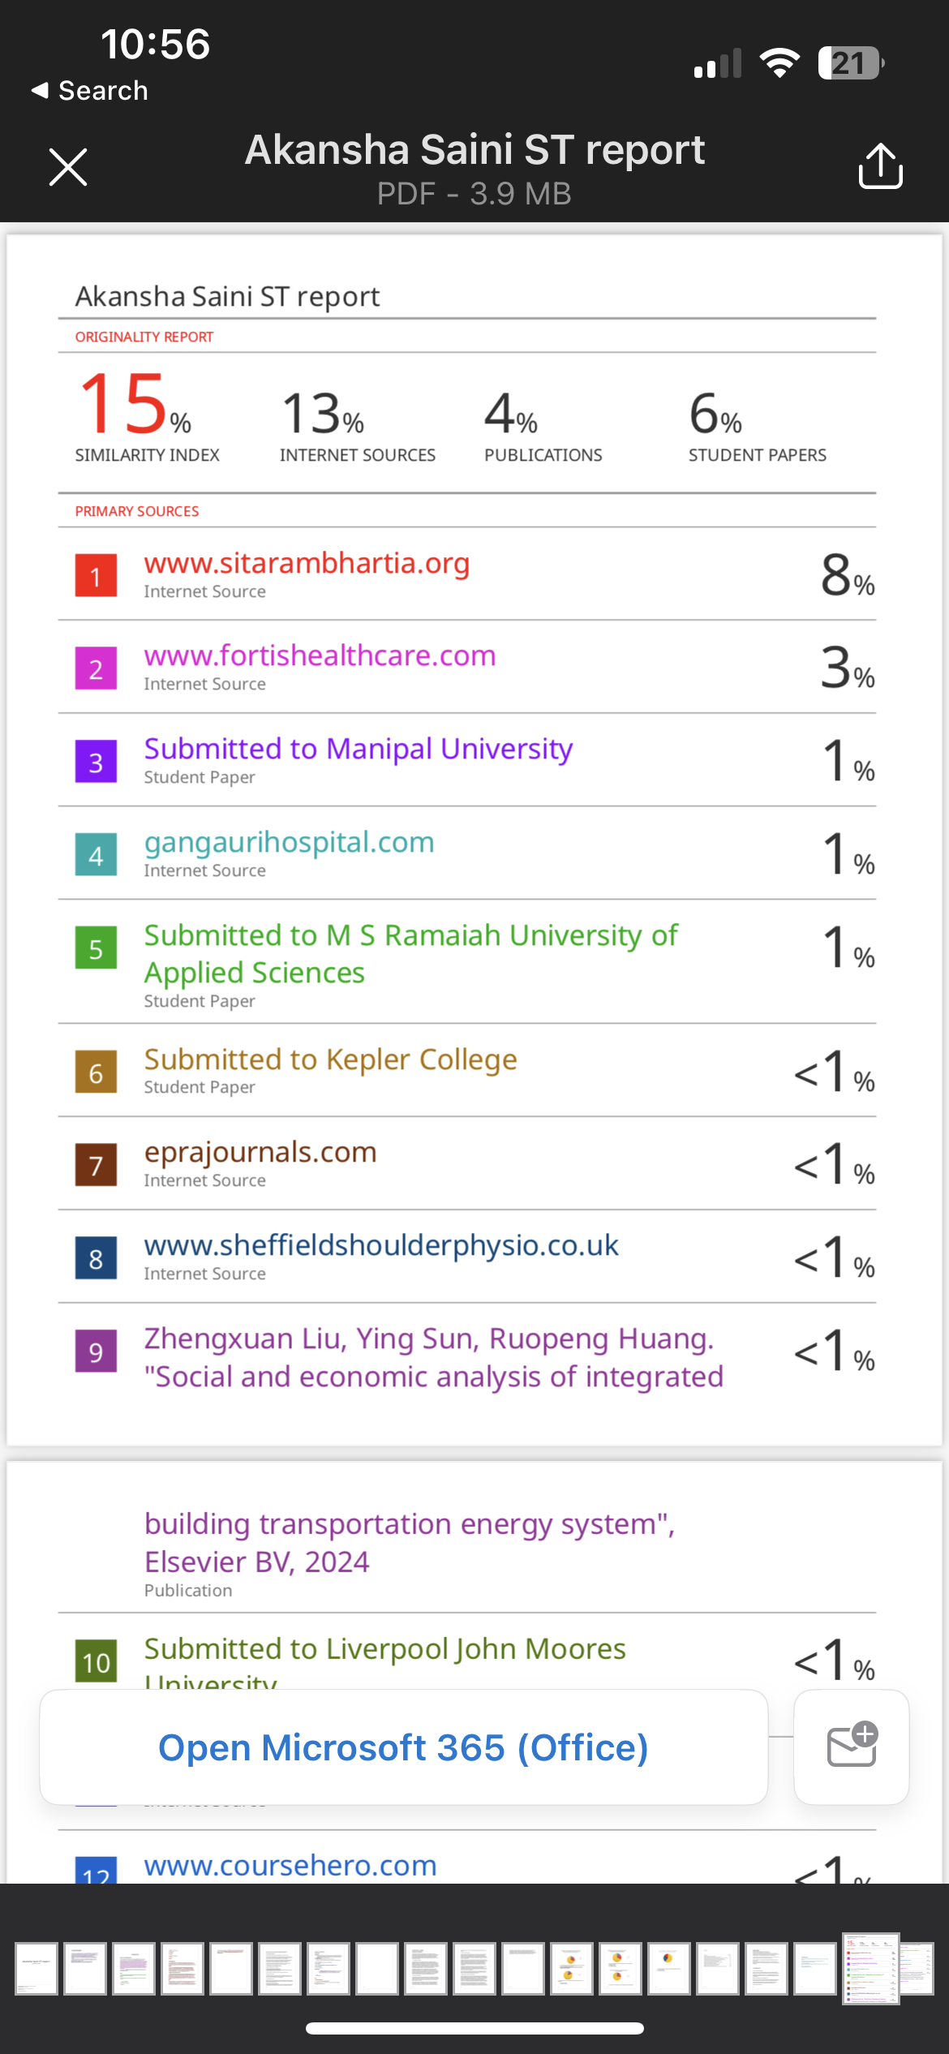Jump to first page thumbnail in strip
Viewport: 949px width, 2054px height.
click(36, 1969)
